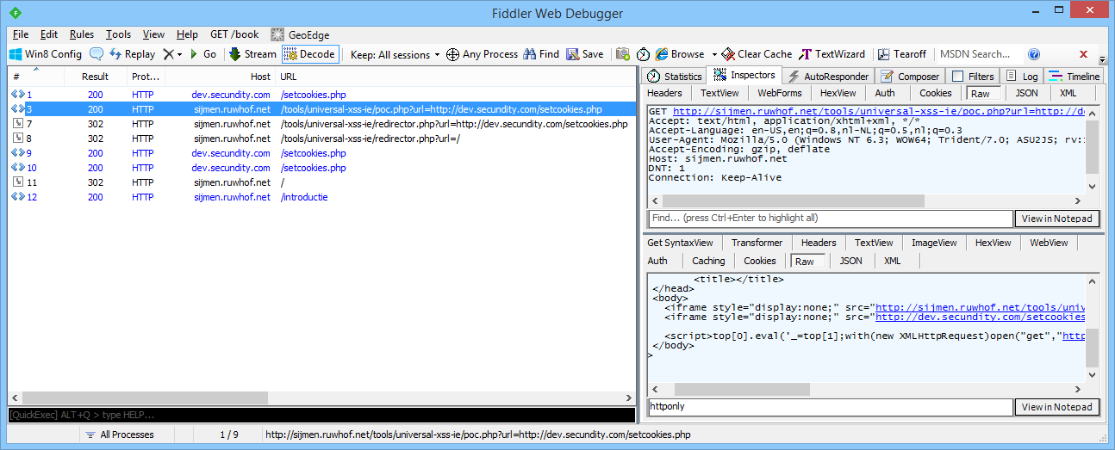Click the QuickExec command box

pyautogui.click(x=321, y=415)
